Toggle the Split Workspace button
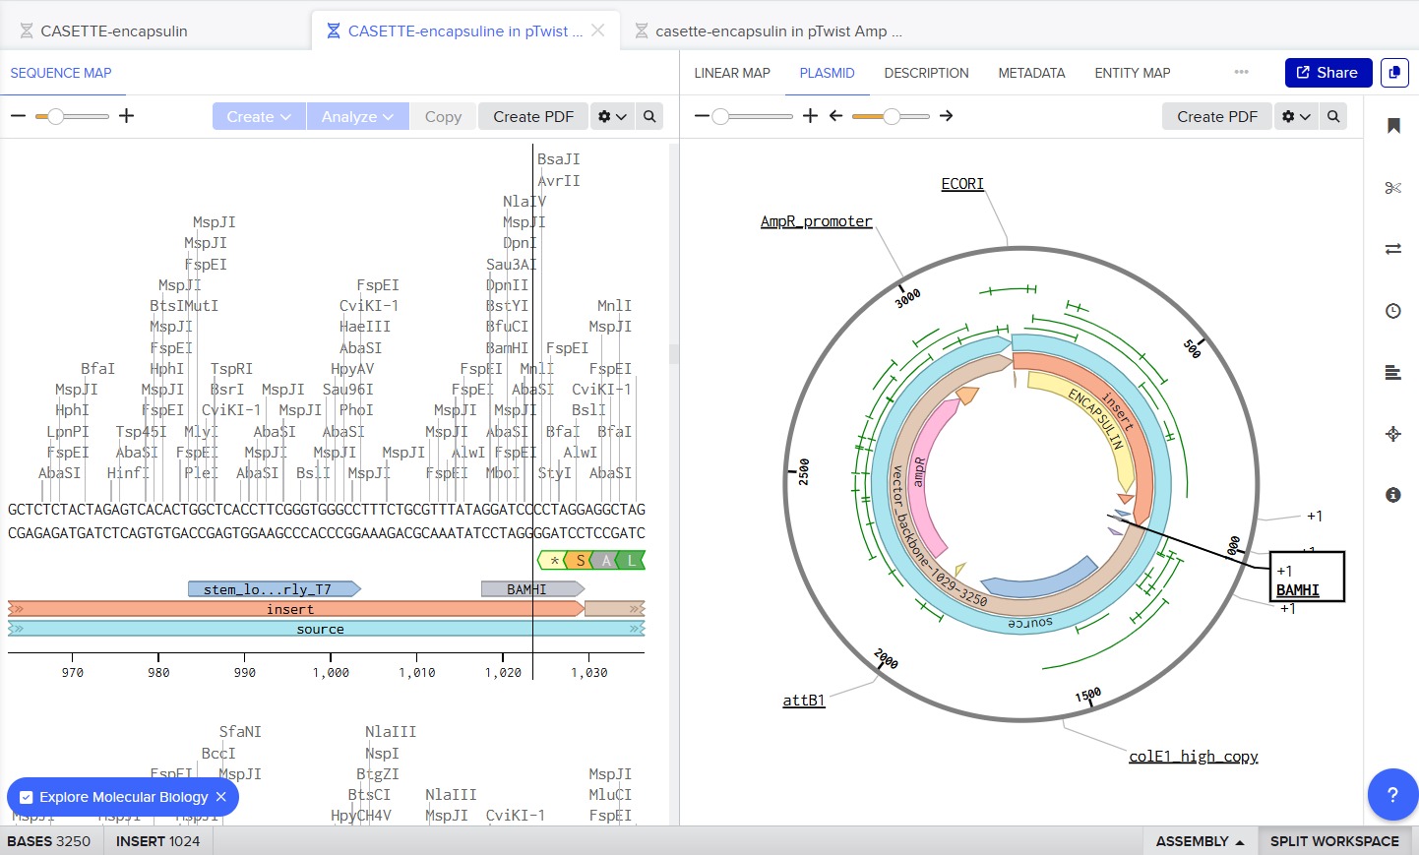Screen dimensions: 1419x855 point(1333,841)
